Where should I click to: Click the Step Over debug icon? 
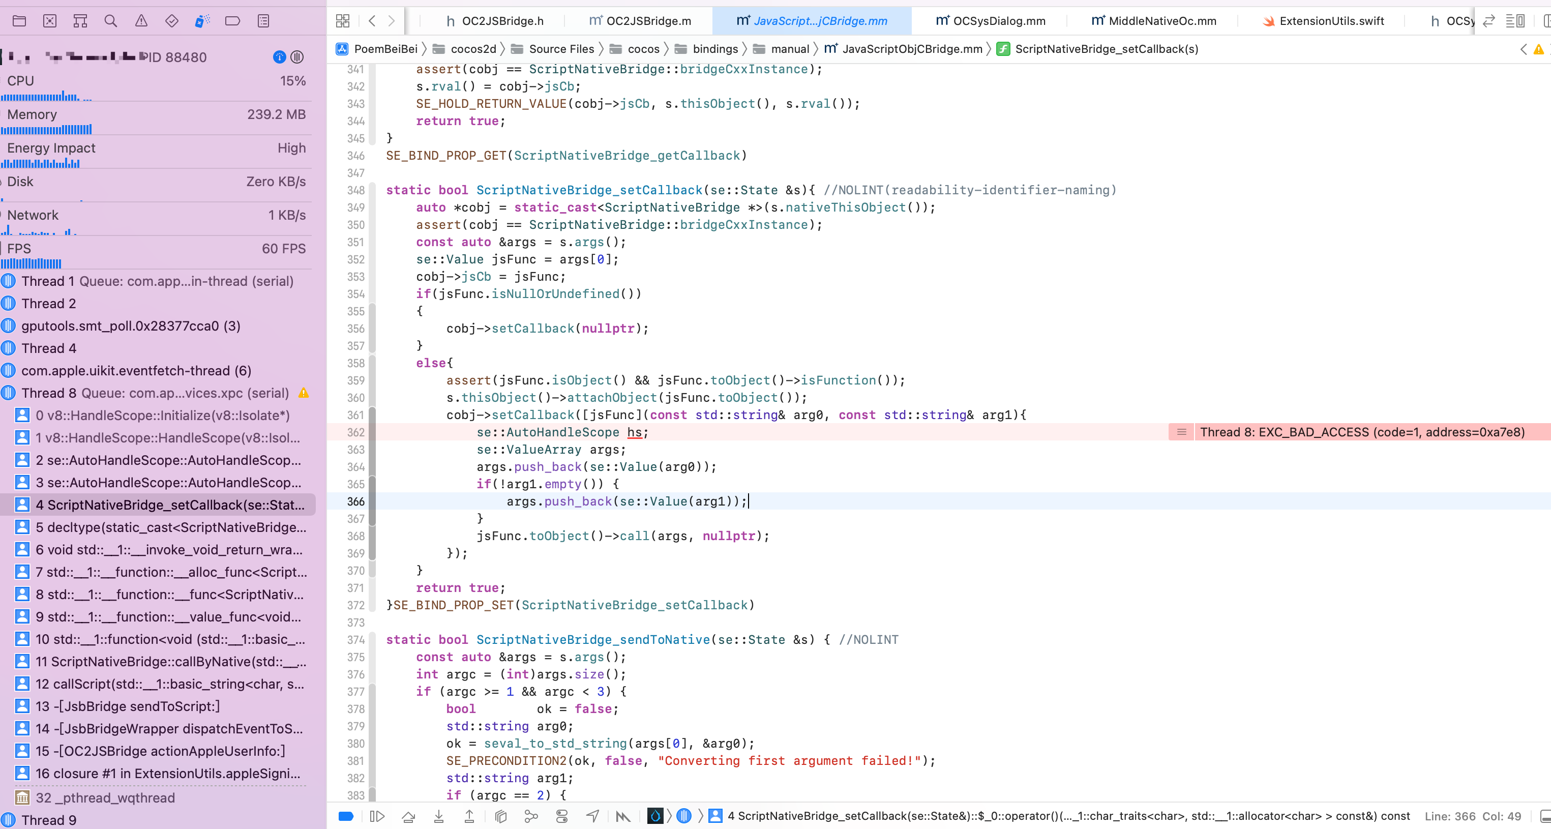click(x=408, y=816)
